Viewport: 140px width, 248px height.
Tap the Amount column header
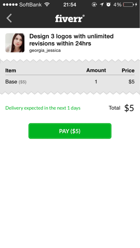[96, 70]
